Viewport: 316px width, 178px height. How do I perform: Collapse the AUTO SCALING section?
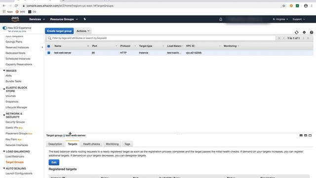pos(4,168)
